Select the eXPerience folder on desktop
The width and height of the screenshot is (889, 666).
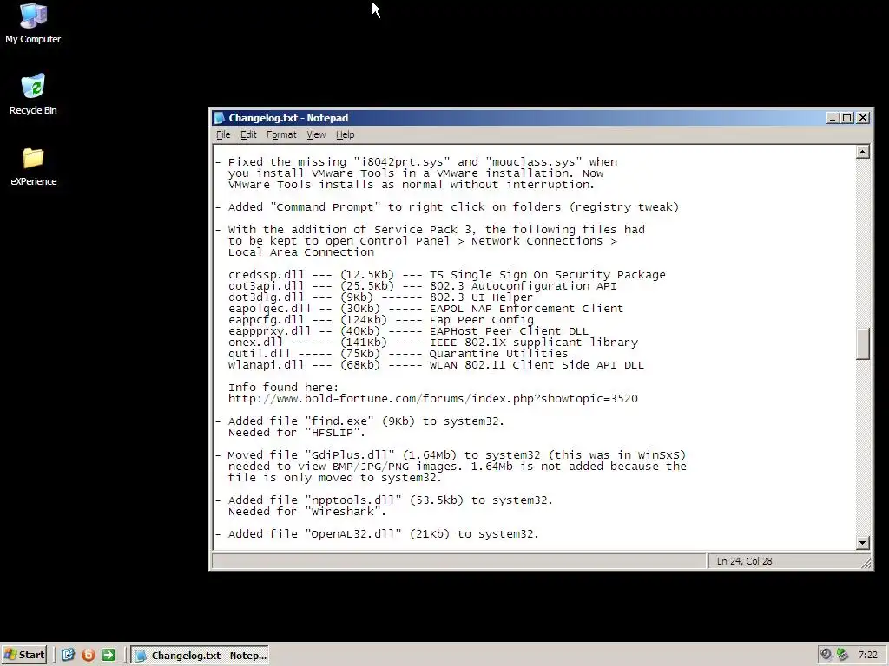click(34, 166)
